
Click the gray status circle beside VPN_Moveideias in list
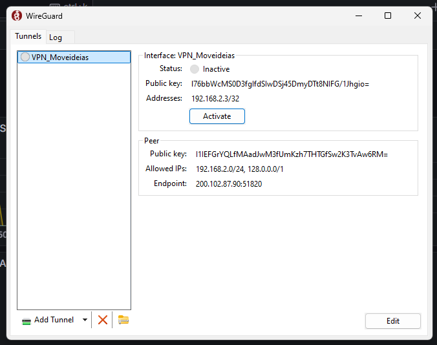25,57
